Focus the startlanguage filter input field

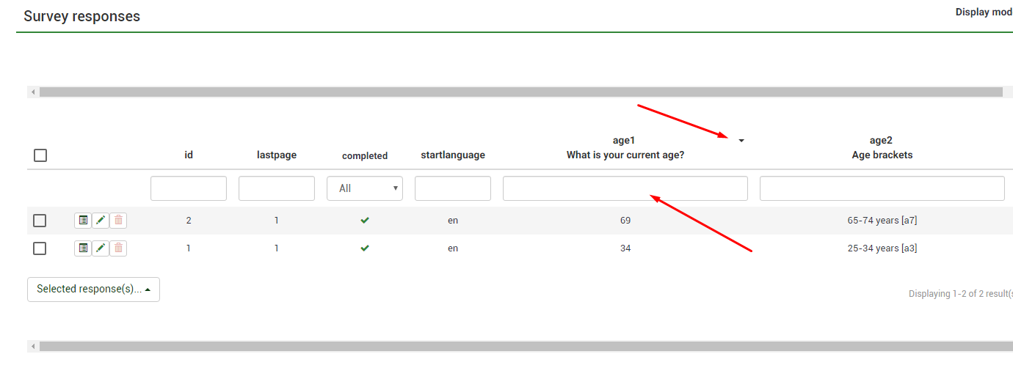point(453,188)
